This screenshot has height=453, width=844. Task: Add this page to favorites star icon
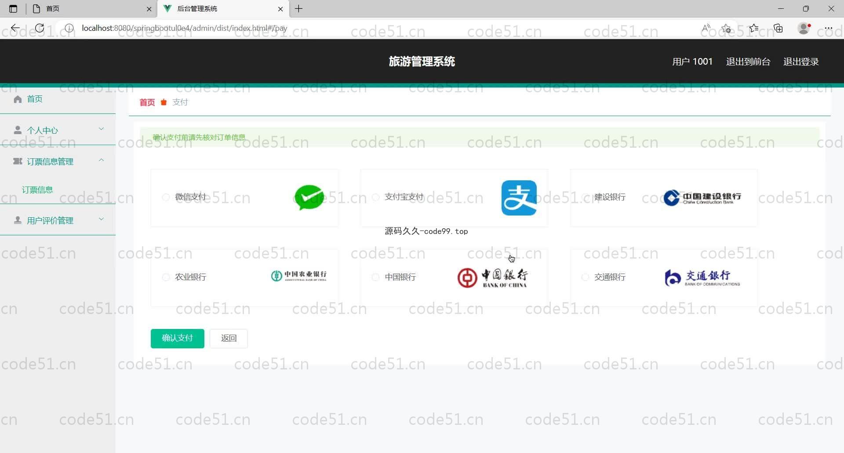(x=726, y=28)
